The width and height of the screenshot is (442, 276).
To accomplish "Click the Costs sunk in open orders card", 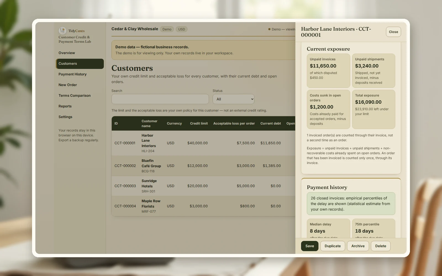I will pyautogui.click(x=328, y=110).
